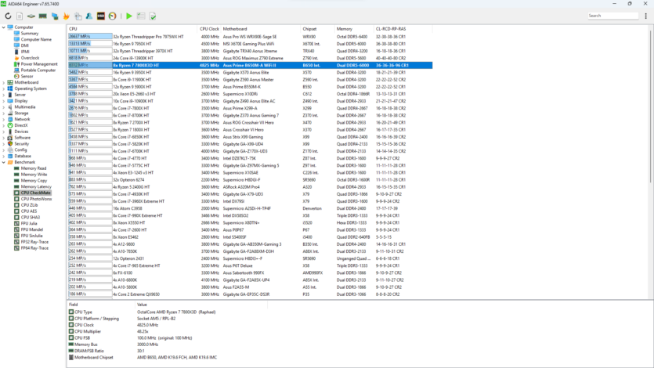
Task: Open Memory Latency benchmark
Action: tap(36, 186)
